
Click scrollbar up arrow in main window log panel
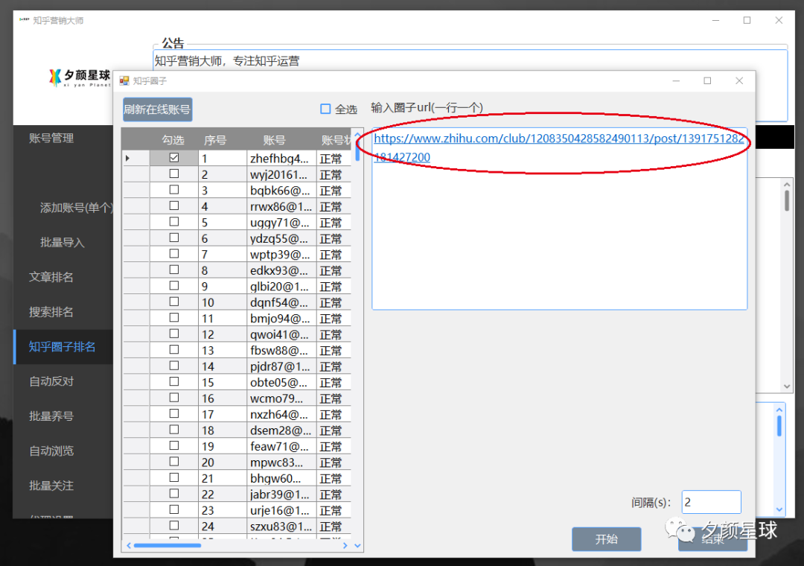[787, 184]
